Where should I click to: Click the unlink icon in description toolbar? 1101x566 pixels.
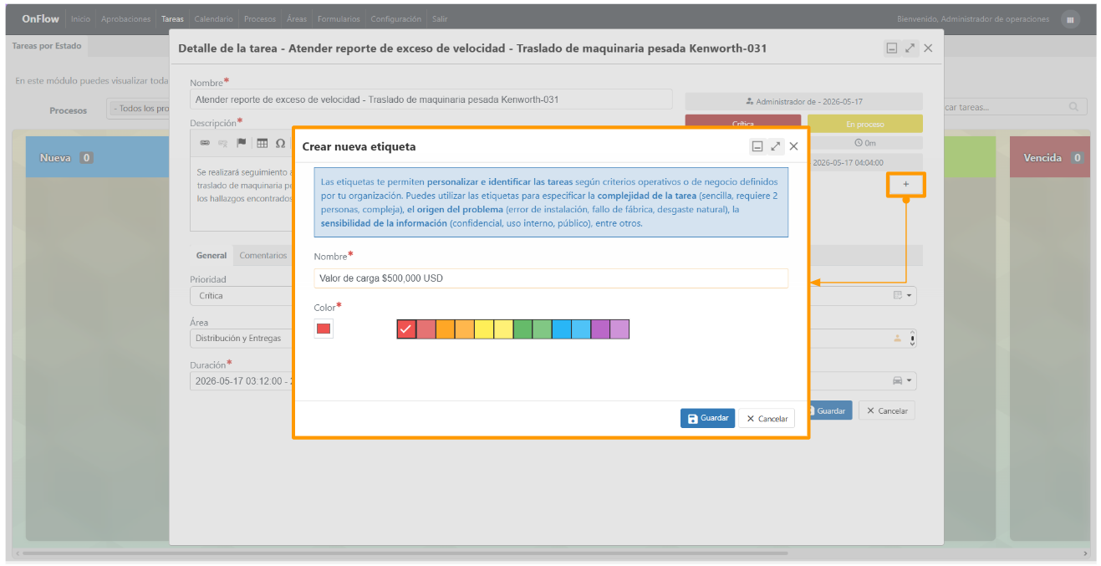[222, 143]
